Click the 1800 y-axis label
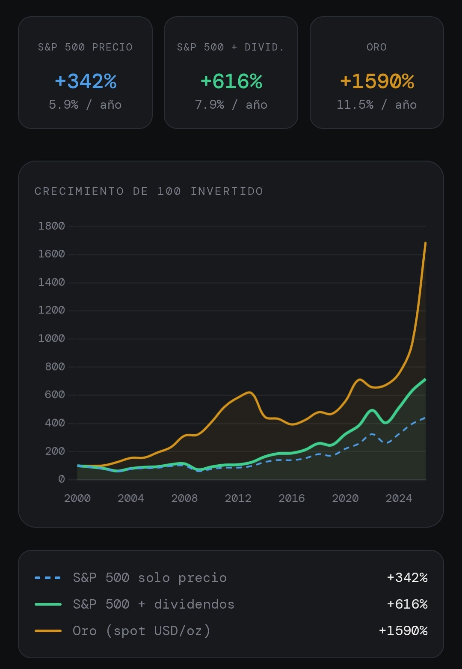 point(52,226)
